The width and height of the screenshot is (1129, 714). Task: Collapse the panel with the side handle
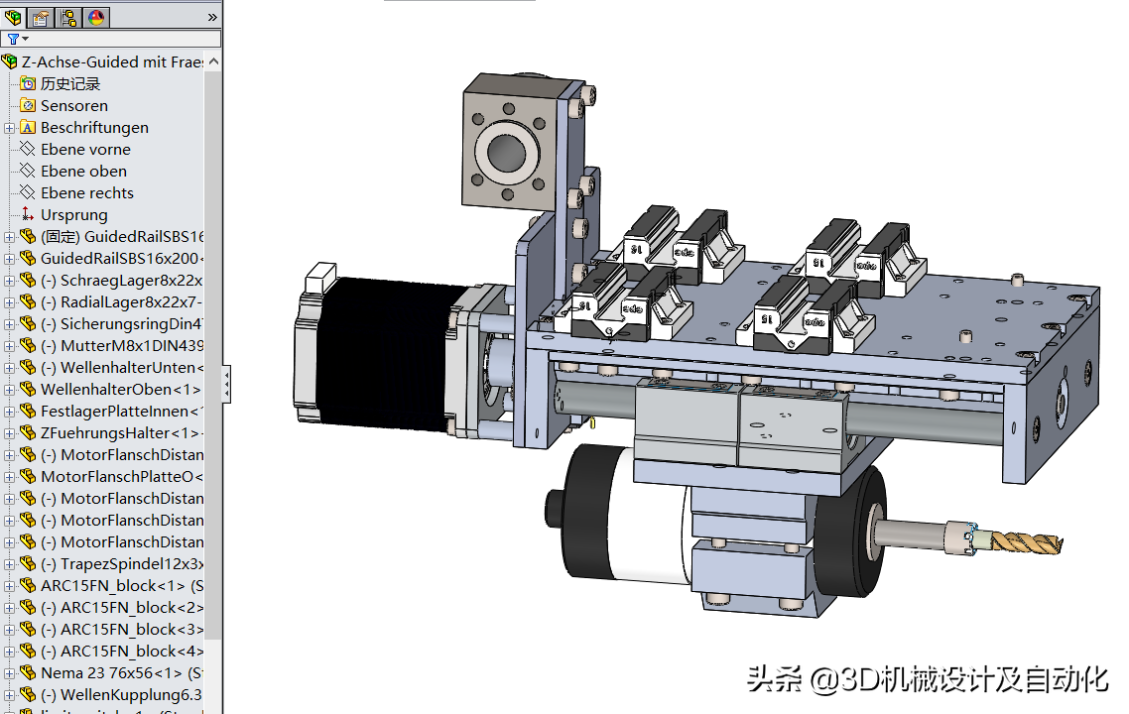(227, 384)
